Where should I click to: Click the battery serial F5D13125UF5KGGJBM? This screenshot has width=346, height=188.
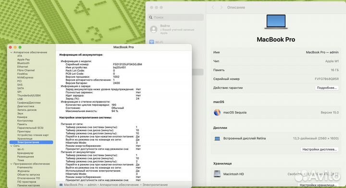(x=127, y=64)
